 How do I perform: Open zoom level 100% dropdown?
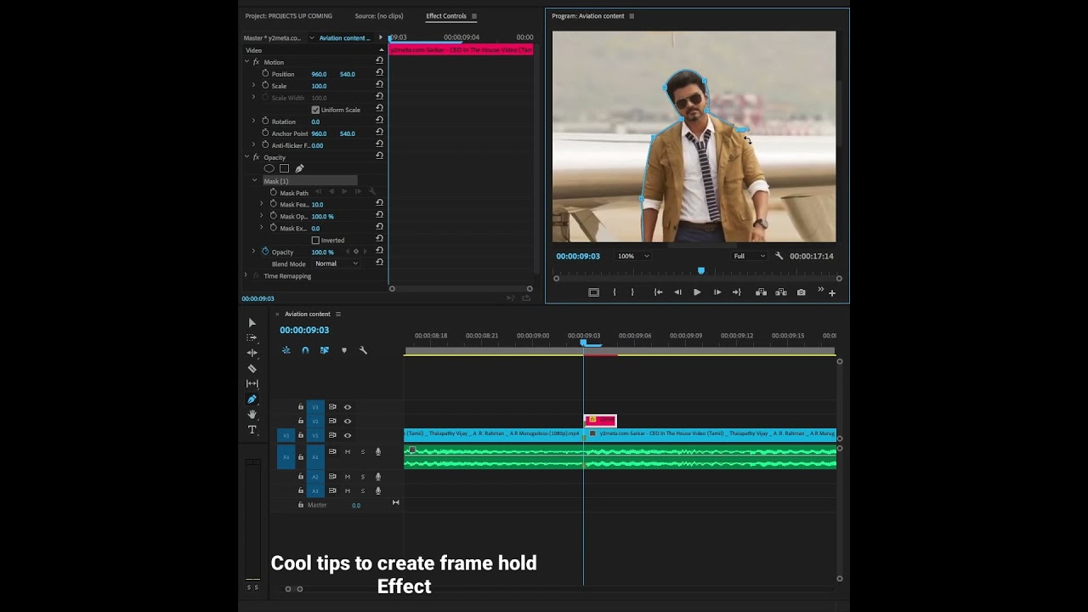pyautogui.click(x=633, y=256)
